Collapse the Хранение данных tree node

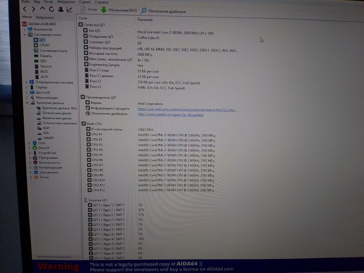click(x=27, y=103)
